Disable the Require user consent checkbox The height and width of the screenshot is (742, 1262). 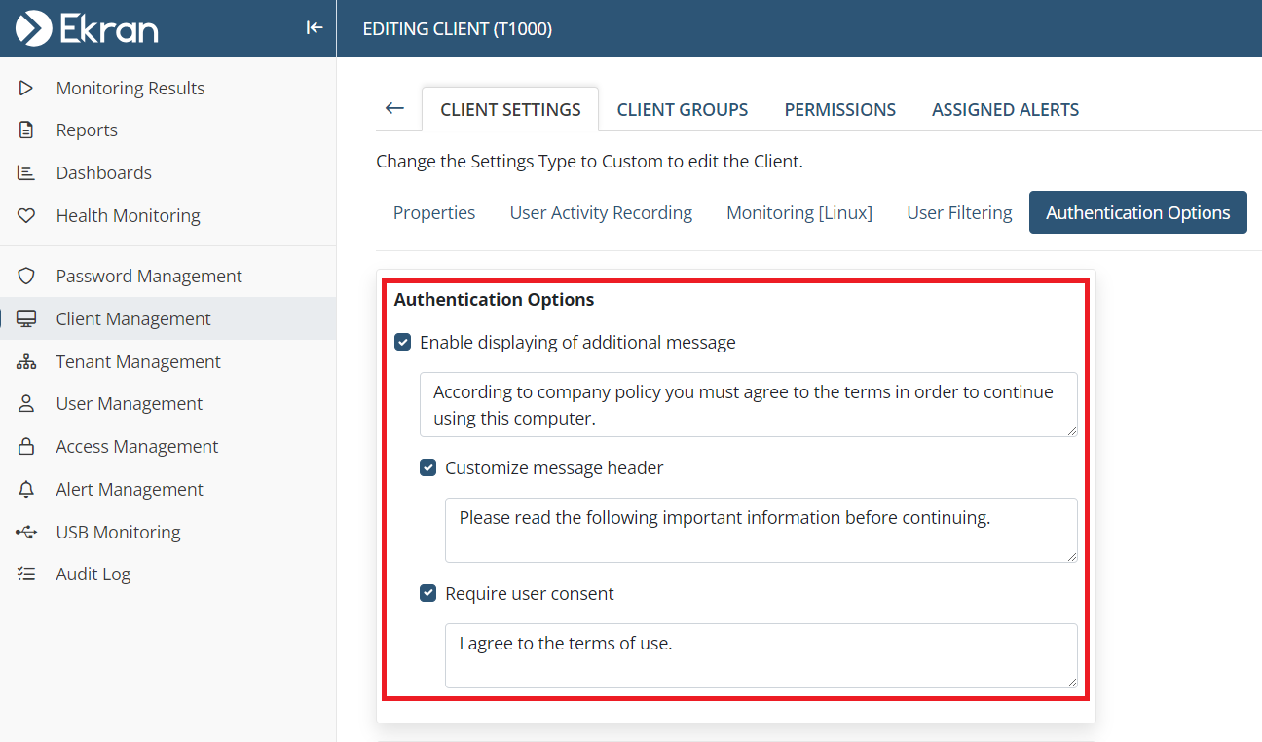click(428, 594)
